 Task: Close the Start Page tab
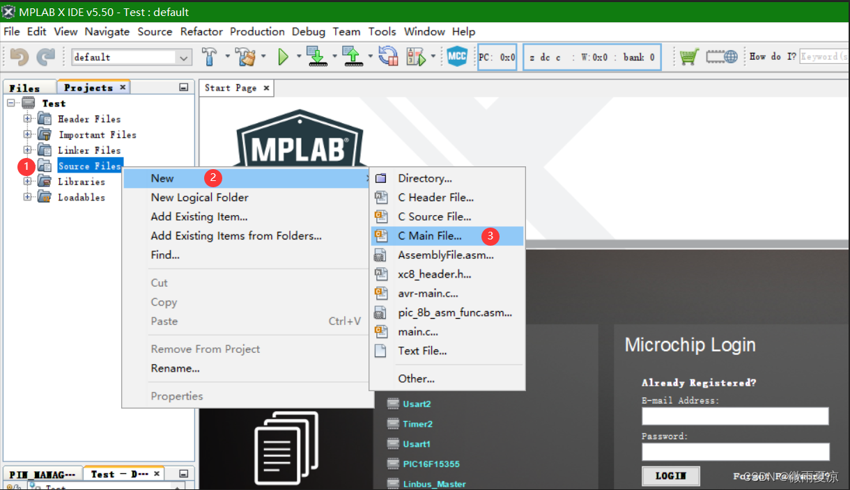coord(266,88)
